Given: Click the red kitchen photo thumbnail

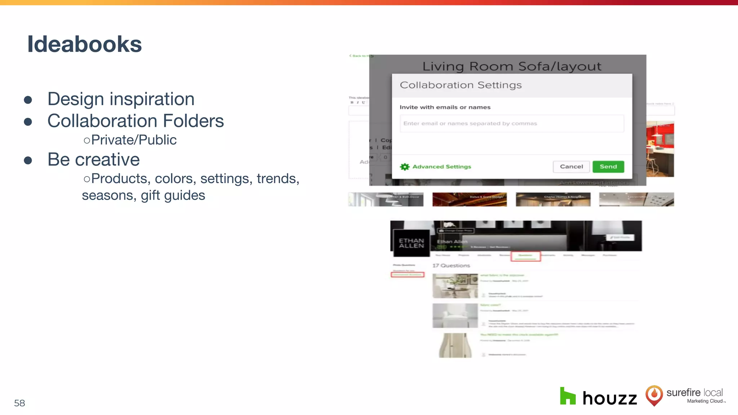Looking at the screenshot, I should point(660,149).
